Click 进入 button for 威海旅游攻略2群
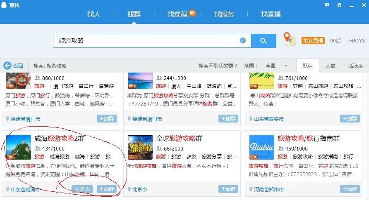Image resolution: width=369 pixels, height=200 pixels. pos(82,189)
